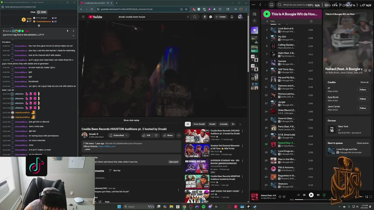Start YouTube voice search with microphone
Image resolution: width=374 pixels, height=210 pixels.
(205, 17)
